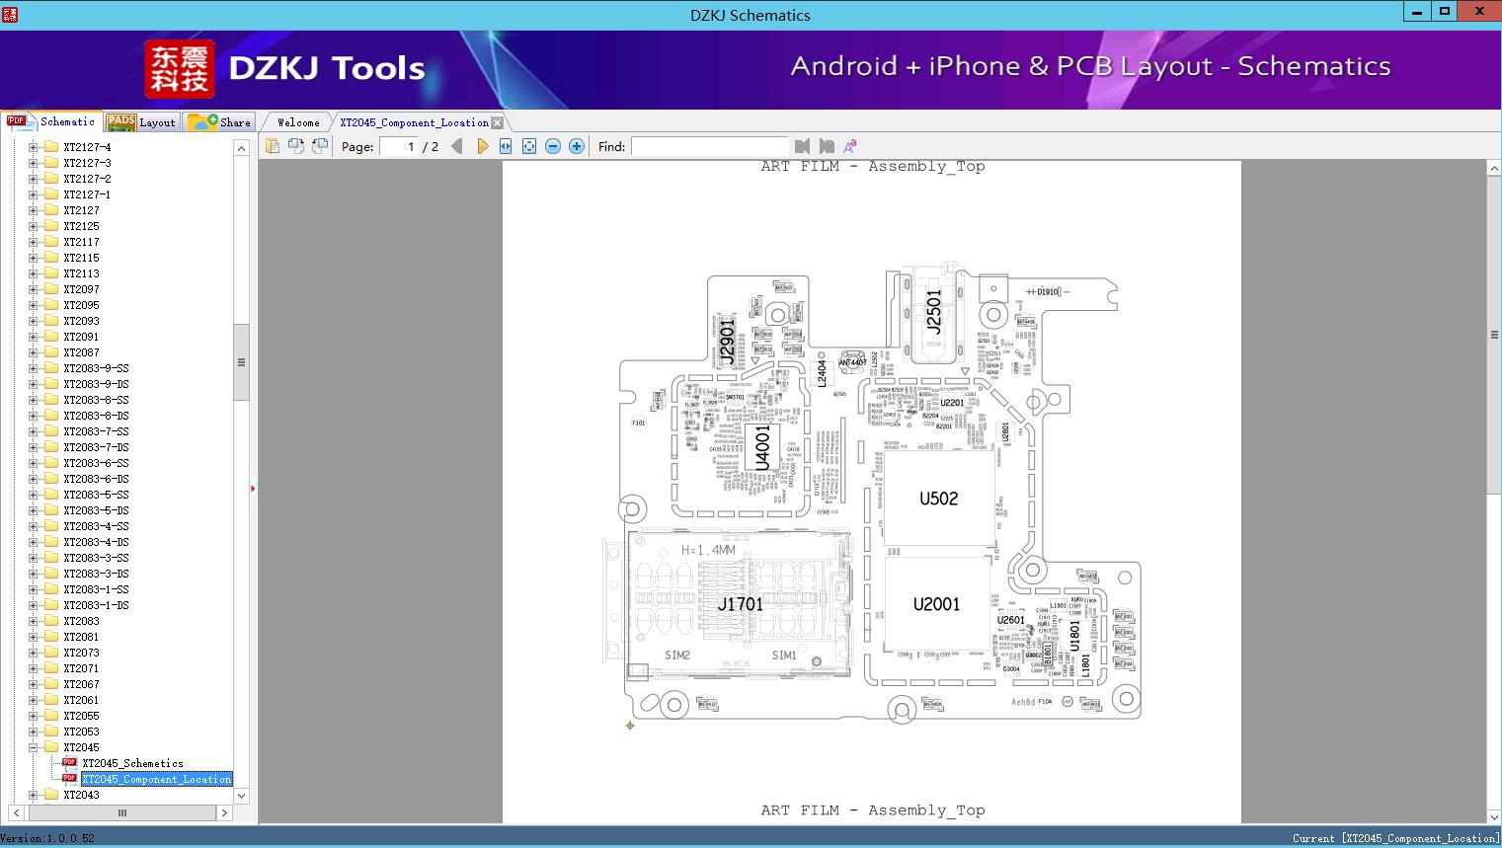Toggle the match case search option
This screenshot has width=1502, height=848.
point(849,146)
